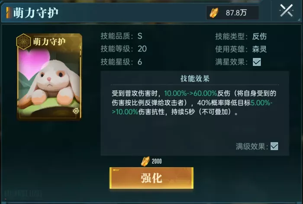Click the orange stripe title marker icon

[x=8, y=13]
